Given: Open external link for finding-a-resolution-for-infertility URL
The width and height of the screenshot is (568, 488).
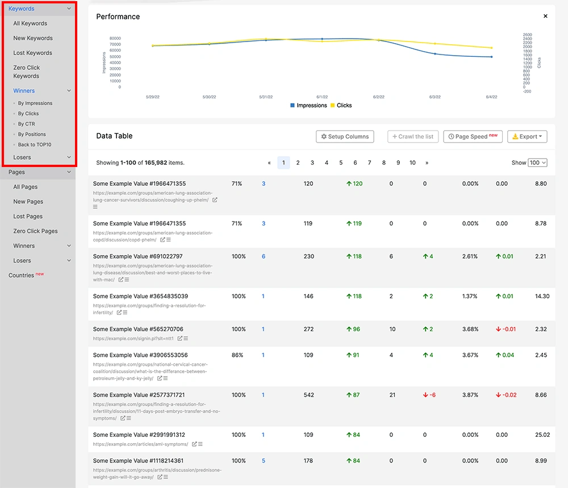Looking at the screenshot, I should (119, 312).
